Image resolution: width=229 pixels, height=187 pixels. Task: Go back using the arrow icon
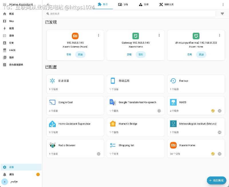[48, 4]
